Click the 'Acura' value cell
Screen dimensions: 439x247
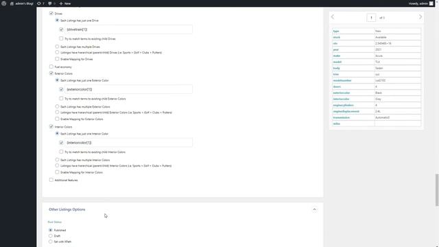coord(398,56)
